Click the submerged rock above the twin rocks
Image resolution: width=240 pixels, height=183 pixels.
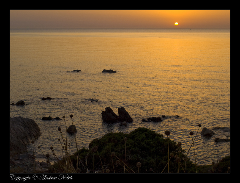pos(92,100)
